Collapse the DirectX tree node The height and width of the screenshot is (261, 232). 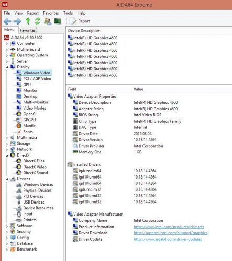(x=7, y=156)
